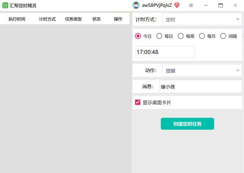The width and height of the screenshot is (244, 173).
Task: Choose the 每周 radio option
Action: pos(181,36)
